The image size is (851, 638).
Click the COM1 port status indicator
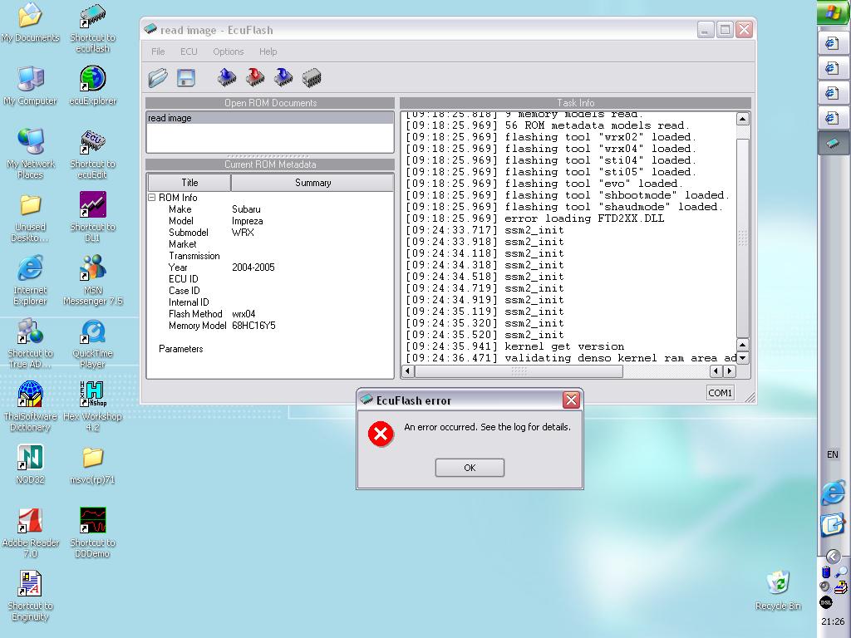(x=720, y=393)
